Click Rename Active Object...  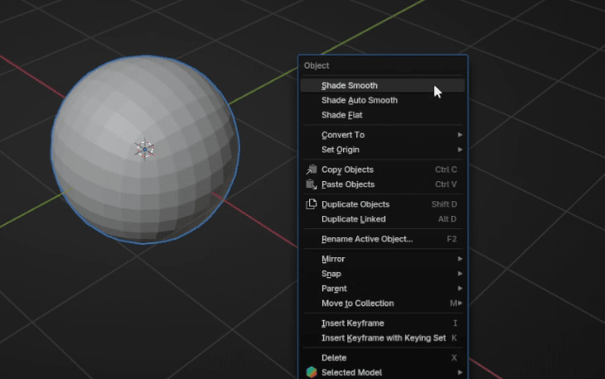366,239
